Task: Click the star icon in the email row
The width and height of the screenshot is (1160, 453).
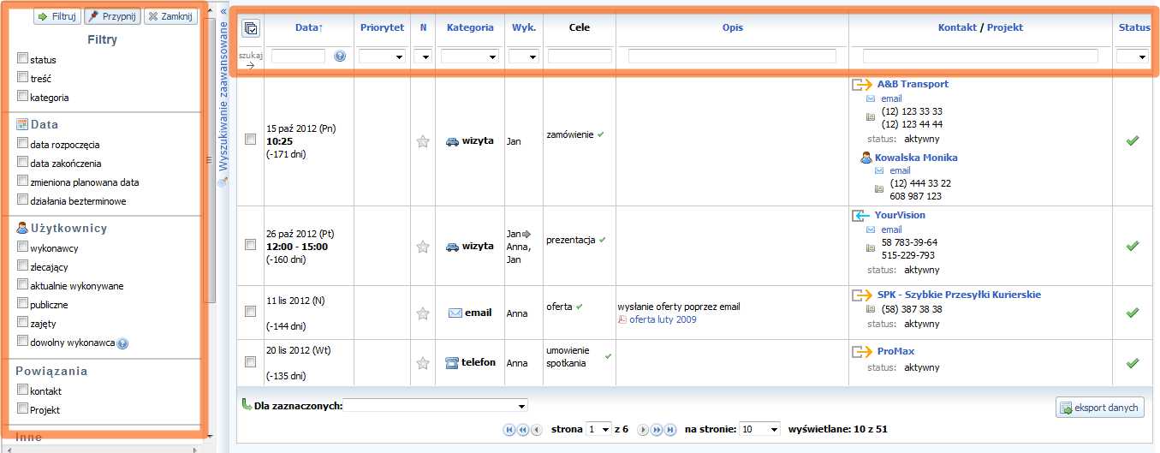Action: (x=422, y=313)
